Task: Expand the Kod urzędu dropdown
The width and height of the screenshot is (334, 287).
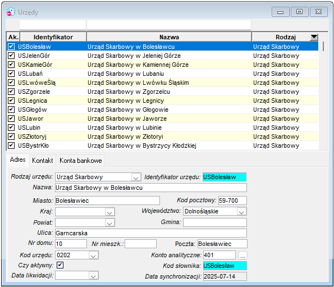Action: [x=93, y=255]
